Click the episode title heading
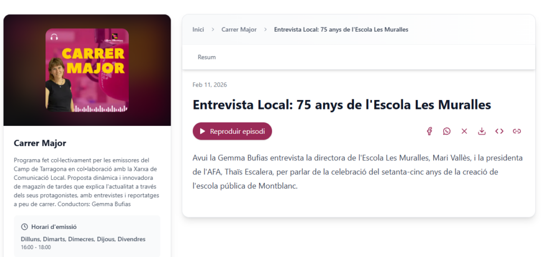Screen dimensions: 541x257 (x=342, y=104)
